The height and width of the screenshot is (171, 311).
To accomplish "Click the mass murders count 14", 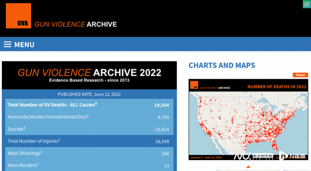I will point(167,166).
